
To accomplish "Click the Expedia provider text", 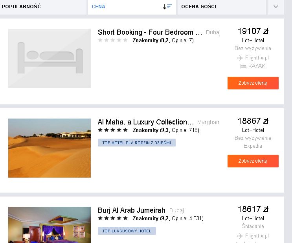I will click(253, 146).
